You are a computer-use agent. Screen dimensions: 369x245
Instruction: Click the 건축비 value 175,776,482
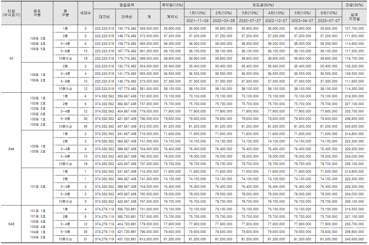127,59
